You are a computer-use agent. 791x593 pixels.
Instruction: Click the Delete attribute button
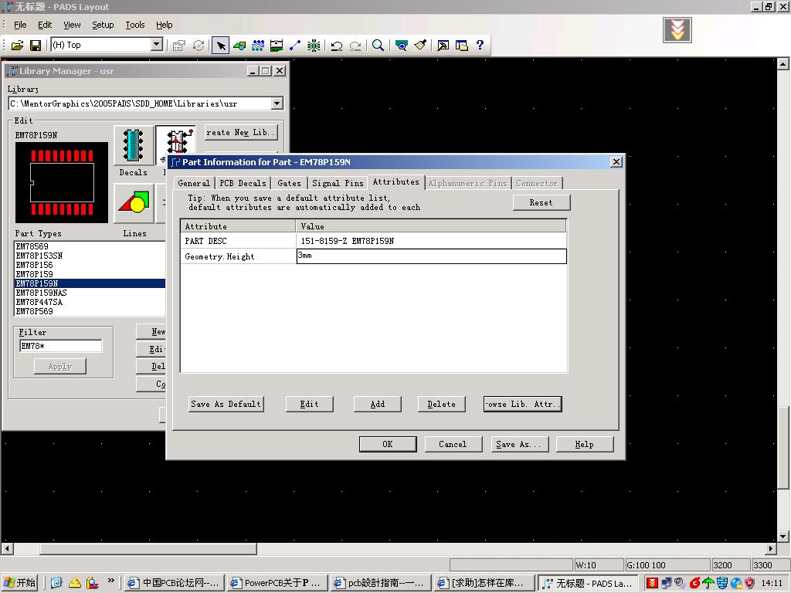pyautogui.click(x=441, y=405)
